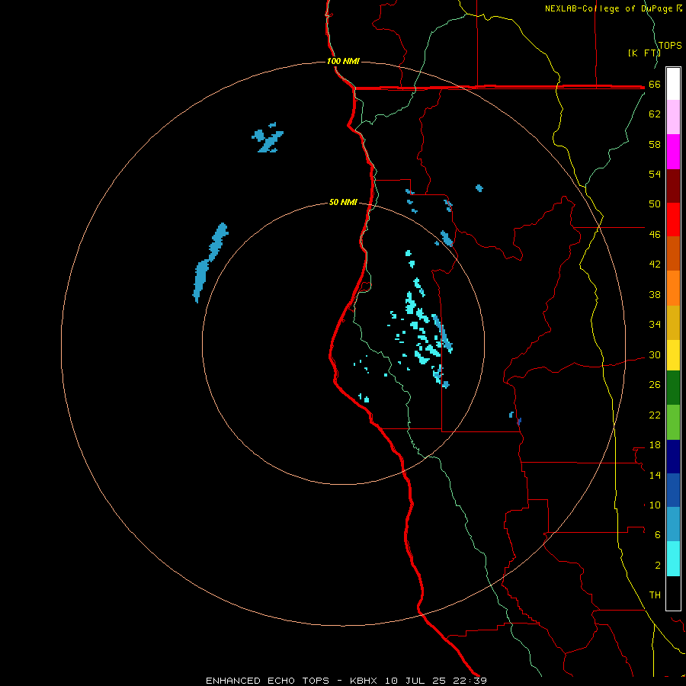Click the 18 value in the legend
Screen dimensions: 686x686
655,445
